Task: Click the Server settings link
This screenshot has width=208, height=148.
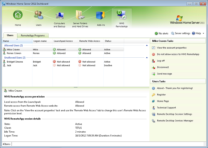Action: (x=183, y=33)
